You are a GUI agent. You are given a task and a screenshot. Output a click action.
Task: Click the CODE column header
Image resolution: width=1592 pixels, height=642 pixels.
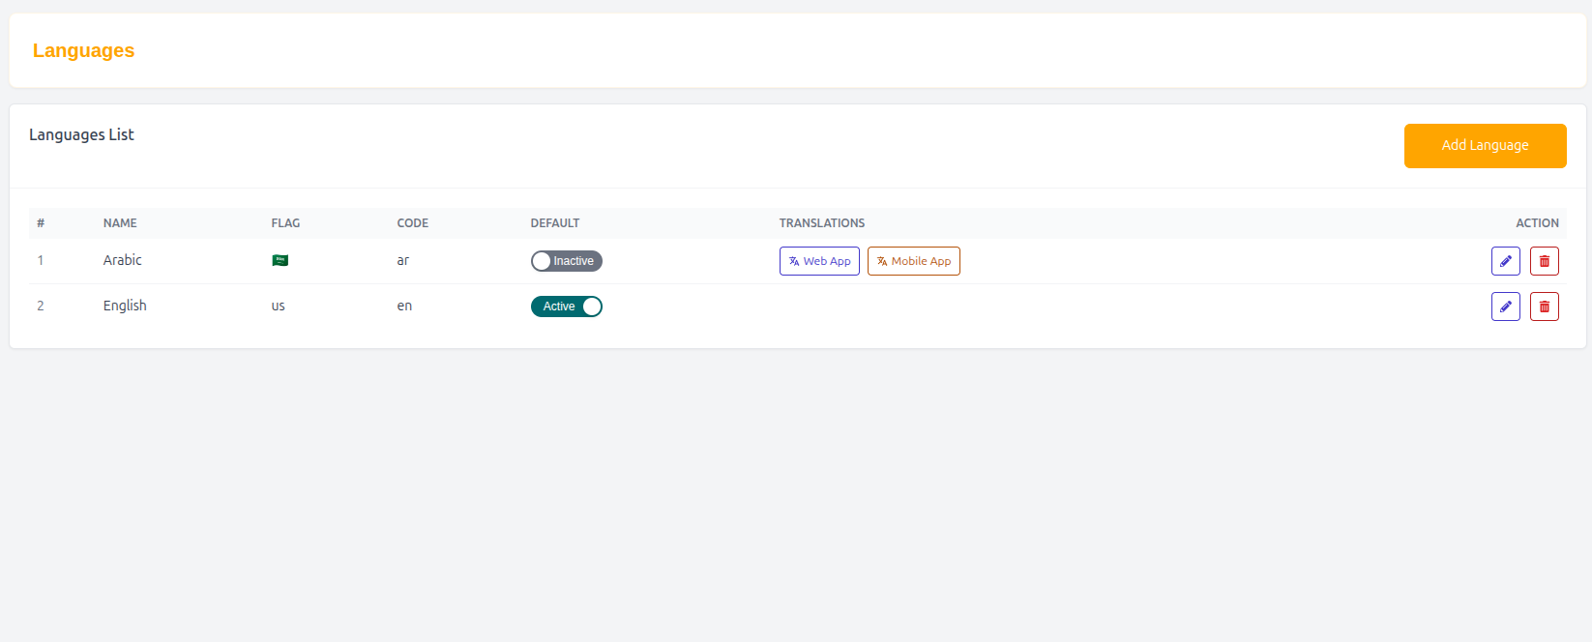click(x=413, y=223)
